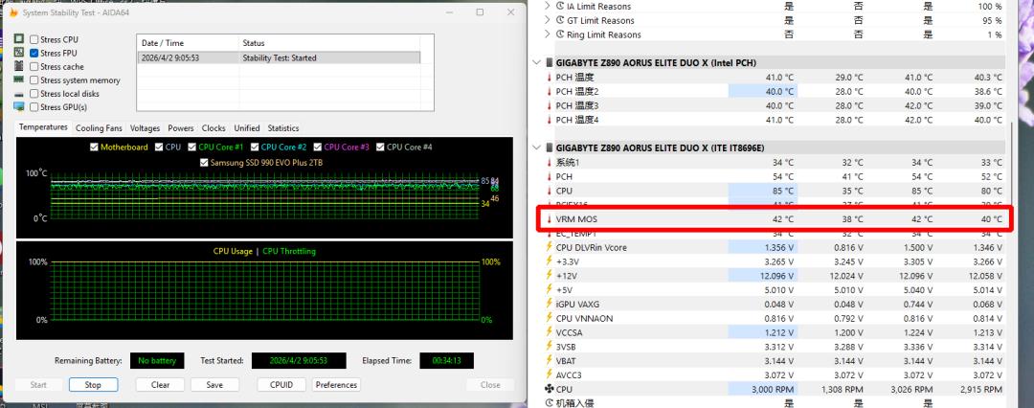This screenshot has height=408, width=1034.
Task: Toggle CPU Core #3 graph checkbox
Action: [318, 147]
